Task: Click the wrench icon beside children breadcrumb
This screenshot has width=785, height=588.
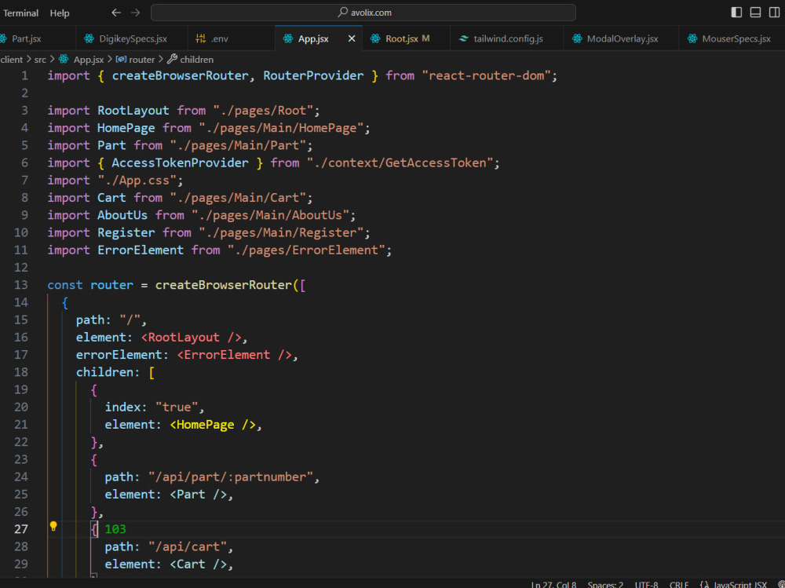Action: pos(172,59)
